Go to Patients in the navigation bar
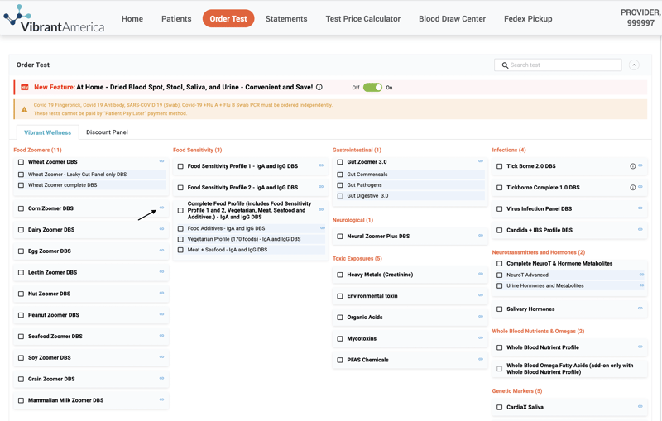 coord(176,19)
